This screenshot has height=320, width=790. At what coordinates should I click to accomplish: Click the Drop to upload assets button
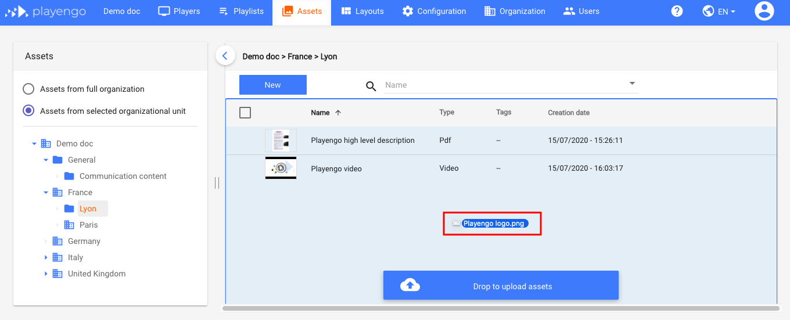[x=501, y=286]
